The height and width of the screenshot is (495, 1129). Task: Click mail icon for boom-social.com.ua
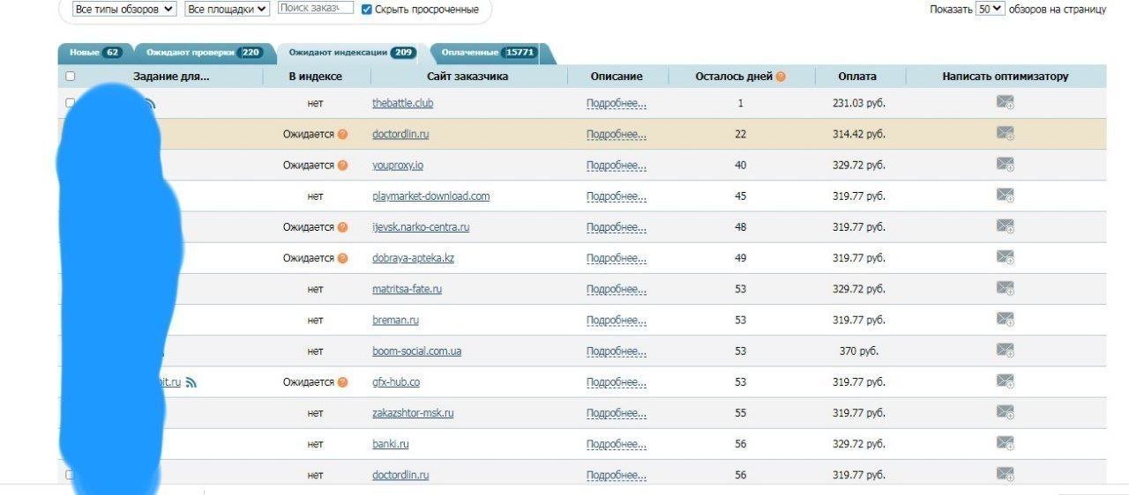click(1005, 351)
